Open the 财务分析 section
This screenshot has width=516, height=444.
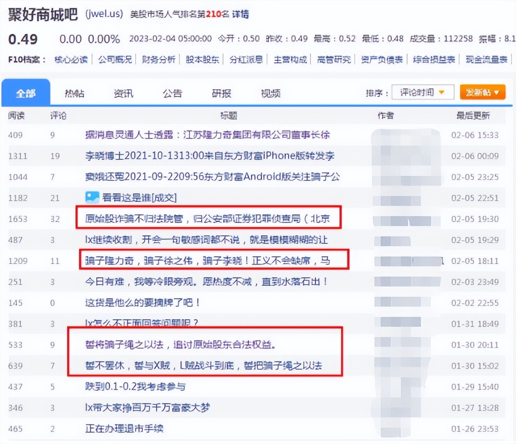click(159, 59)
